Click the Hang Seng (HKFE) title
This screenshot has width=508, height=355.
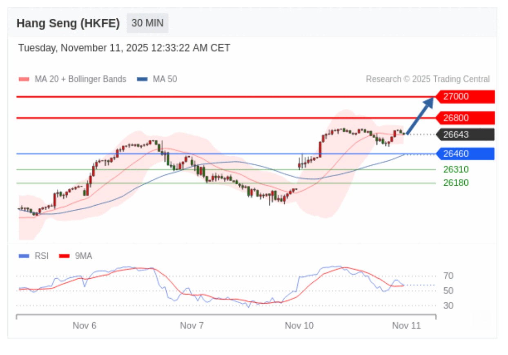click(68, 23)
